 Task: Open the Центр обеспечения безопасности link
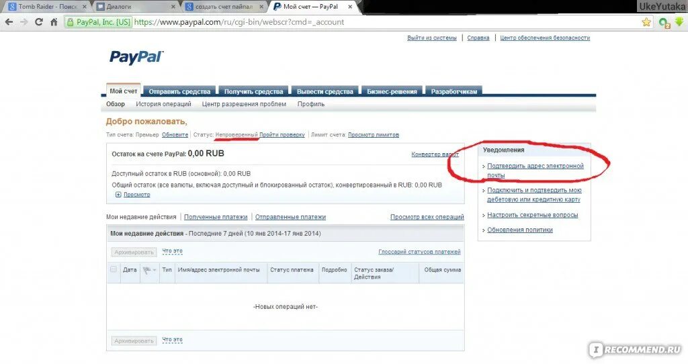coord(545,38)
